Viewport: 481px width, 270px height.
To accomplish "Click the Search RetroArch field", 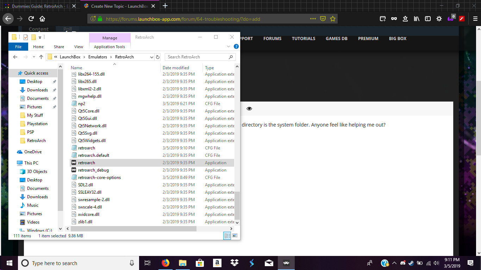I will pyautogui.click(x=200, y=57).
